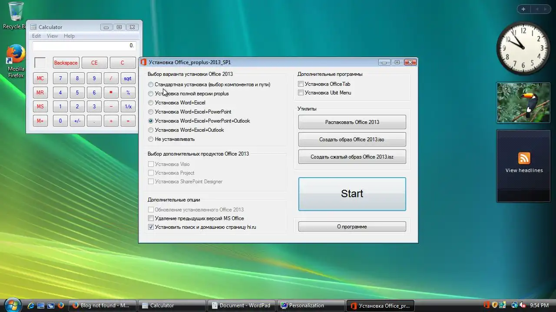Launch Firefox from Quick Launch bar
The height and width of the screenshot is (312, 556).
[61, 305]
